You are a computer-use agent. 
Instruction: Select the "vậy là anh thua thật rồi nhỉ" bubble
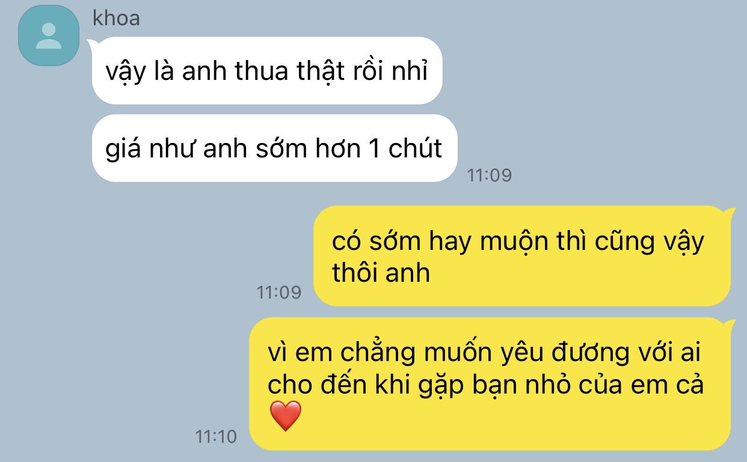pos(267,71)
